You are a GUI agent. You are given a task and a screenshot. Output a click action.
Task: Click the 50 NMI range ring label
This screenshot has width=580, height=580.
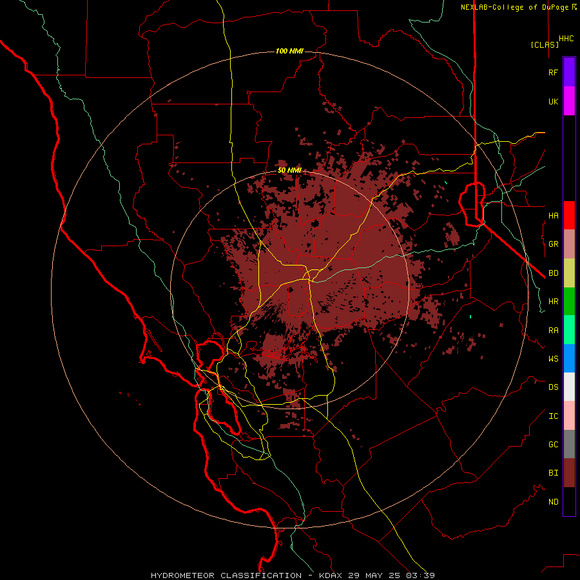289,170
